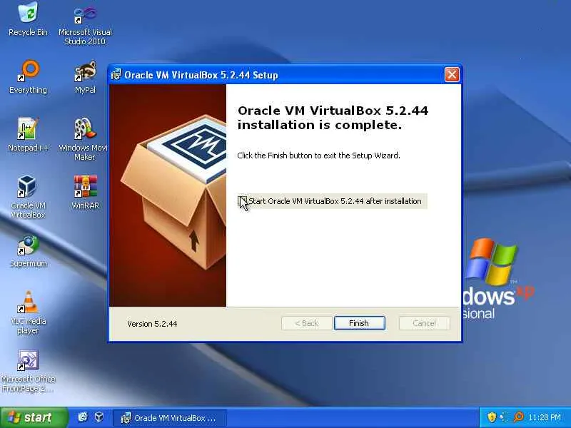Click the setup icon in the dialog title bar
The image size is (571, 428).
pyautogui.click(x=116, y=75)
